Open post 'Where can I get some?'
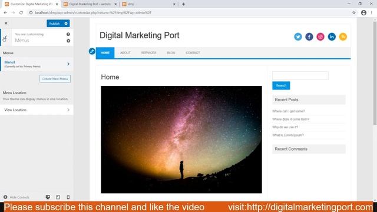 288,111
